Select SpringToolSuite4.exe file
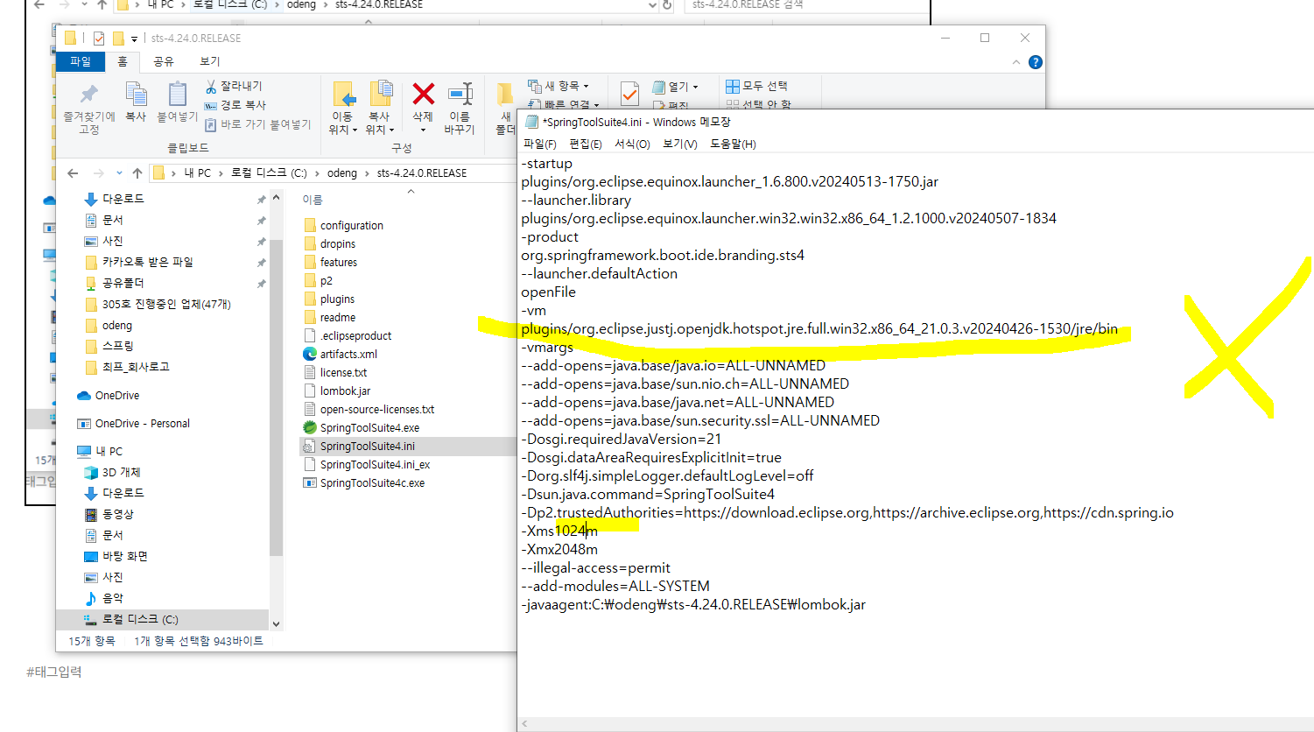 click(369, 427)
